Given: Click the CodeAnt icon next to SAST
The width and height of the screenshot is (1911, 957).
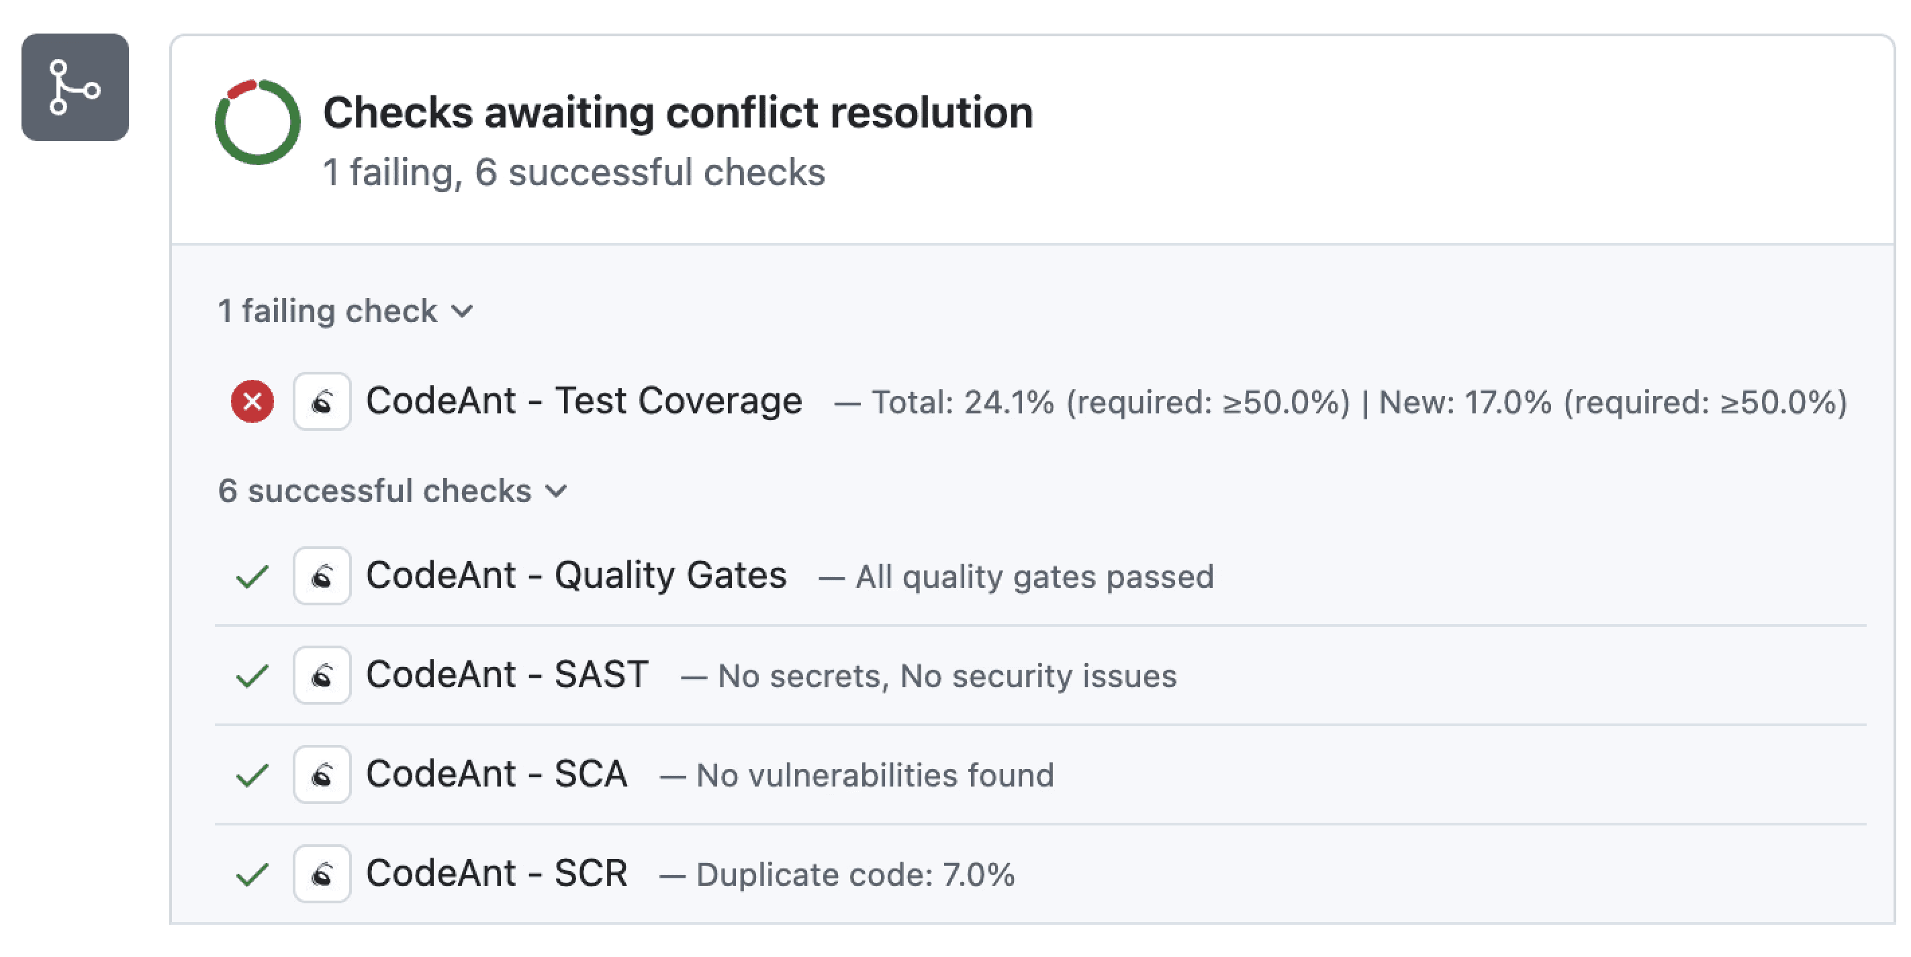Looking at the screenshot, I should tap(322, 675).
